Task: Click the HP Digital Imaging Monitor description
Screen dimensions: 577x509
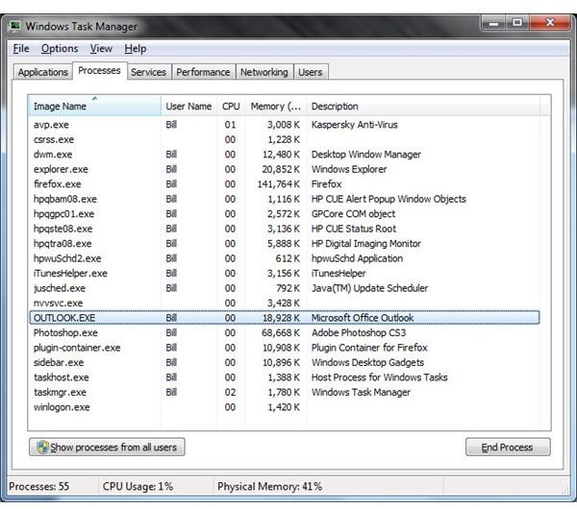Action: (366, 244)
